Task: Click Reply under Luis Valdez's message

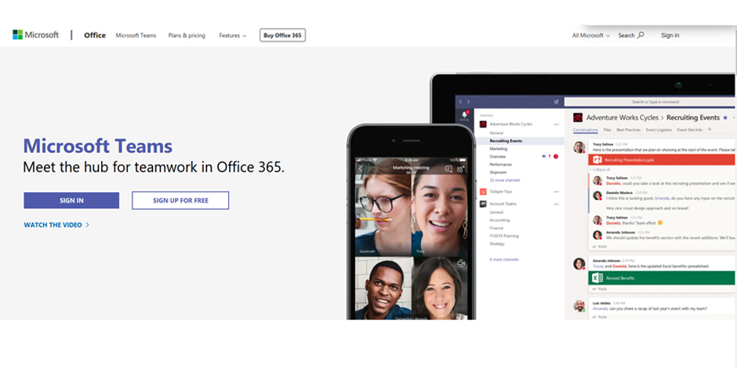Action: click(600, 318)
